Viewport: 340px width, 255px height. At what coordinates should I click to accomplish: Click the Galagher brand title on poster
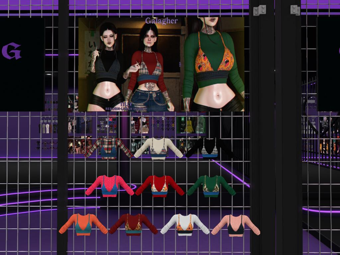pos(161,21)
